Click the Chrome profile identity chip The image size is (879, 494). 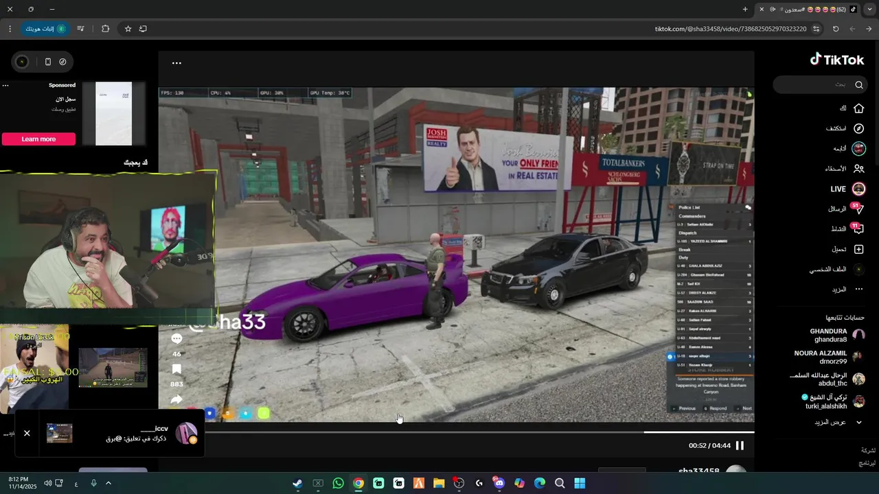[x=45, y=29]
